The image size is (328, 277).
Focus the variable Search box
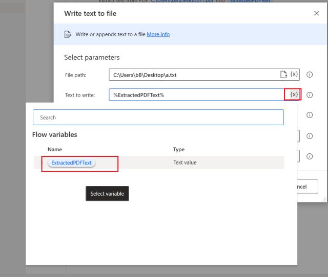coord(158,118)
